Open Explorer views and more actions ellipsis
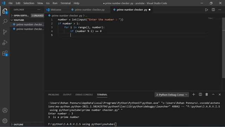 (x=39, y=10)
